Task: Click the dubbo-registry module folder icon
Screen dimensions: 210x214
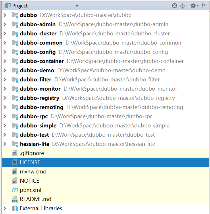Action: (x=15, y=98)
